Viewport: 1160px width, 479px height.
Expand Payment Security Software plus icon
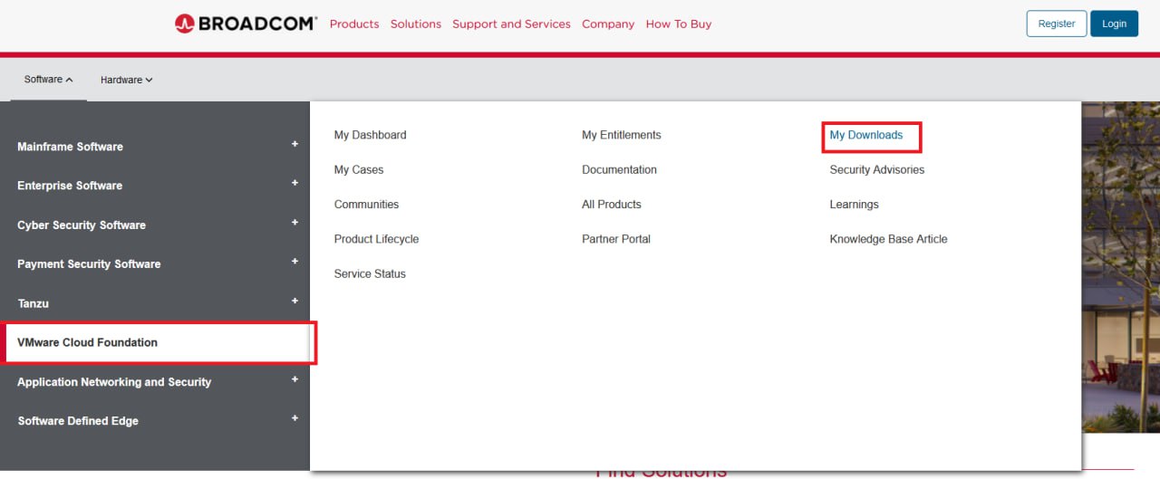295,262
